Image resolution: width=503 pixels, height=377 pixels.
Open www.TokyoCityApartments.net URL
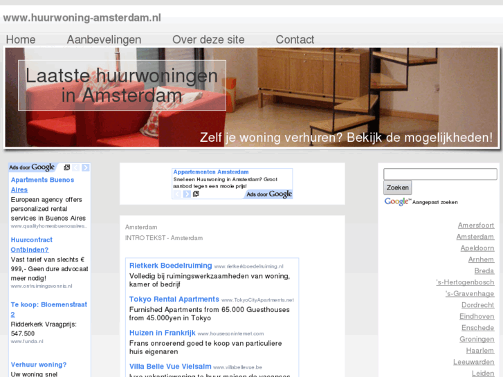click(257, 300)
